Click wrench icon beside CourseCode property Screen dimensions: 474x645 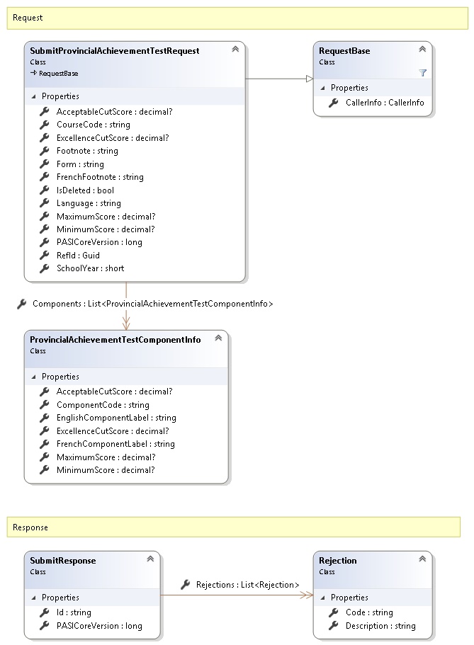click(45, 125)
